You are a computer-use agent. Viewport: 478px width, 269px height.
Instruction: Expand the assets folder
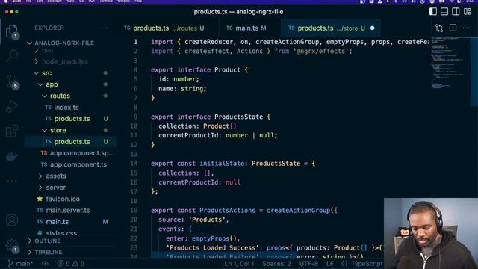56,176
